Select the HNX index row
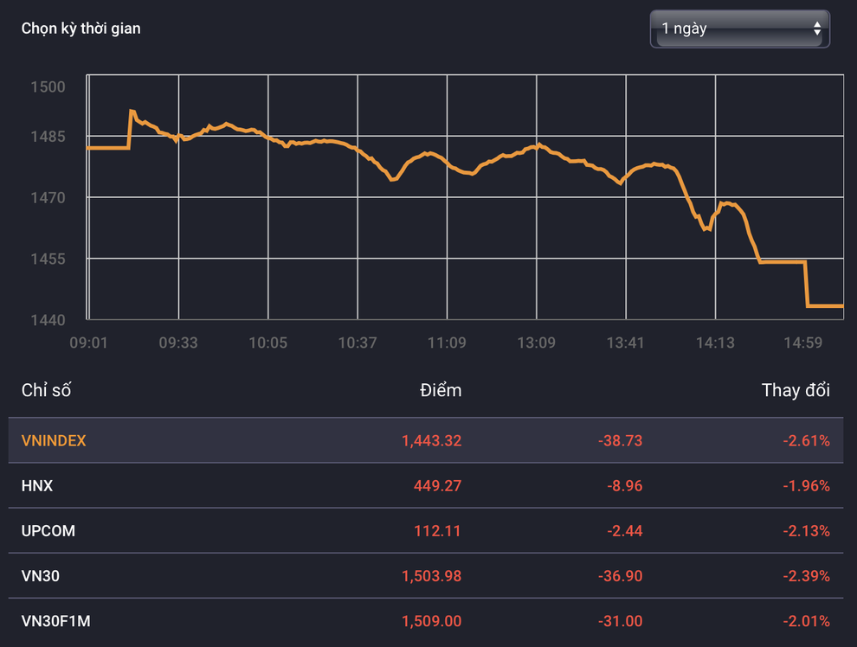The width and height of the screenshot is (857, 647). click(426, 485)
